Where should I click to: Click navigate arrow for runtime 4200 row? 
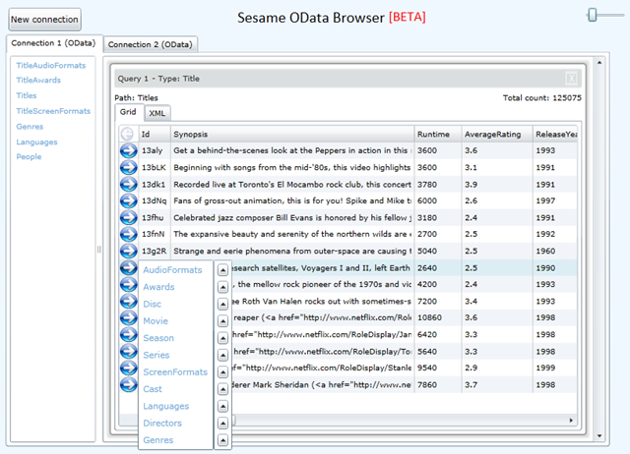click(129, 284)
